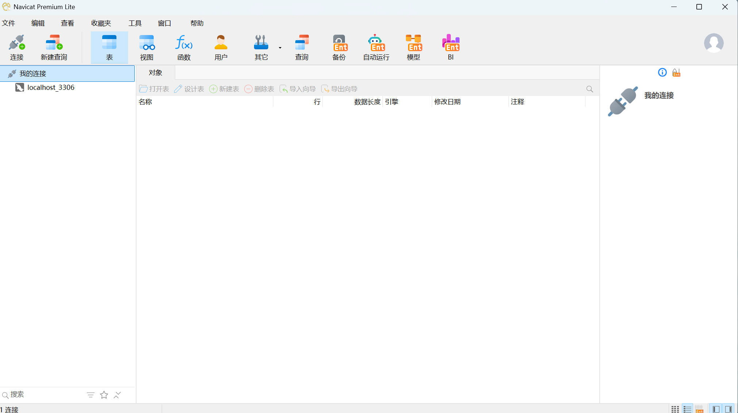Toggle the right information pane visibility
This screenshot has height=413, width=738.
[729, 409]
